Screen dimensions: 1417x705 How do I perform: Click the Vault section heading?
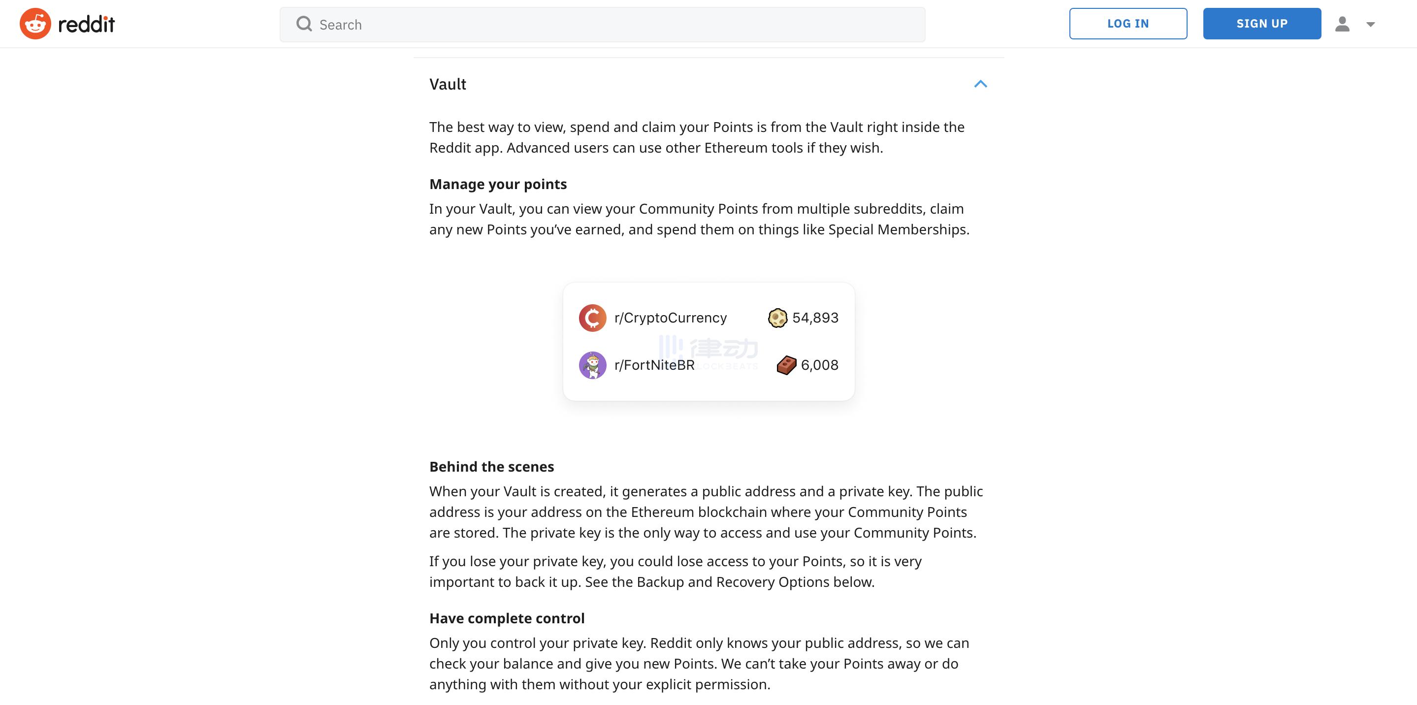tap(448, 84)
